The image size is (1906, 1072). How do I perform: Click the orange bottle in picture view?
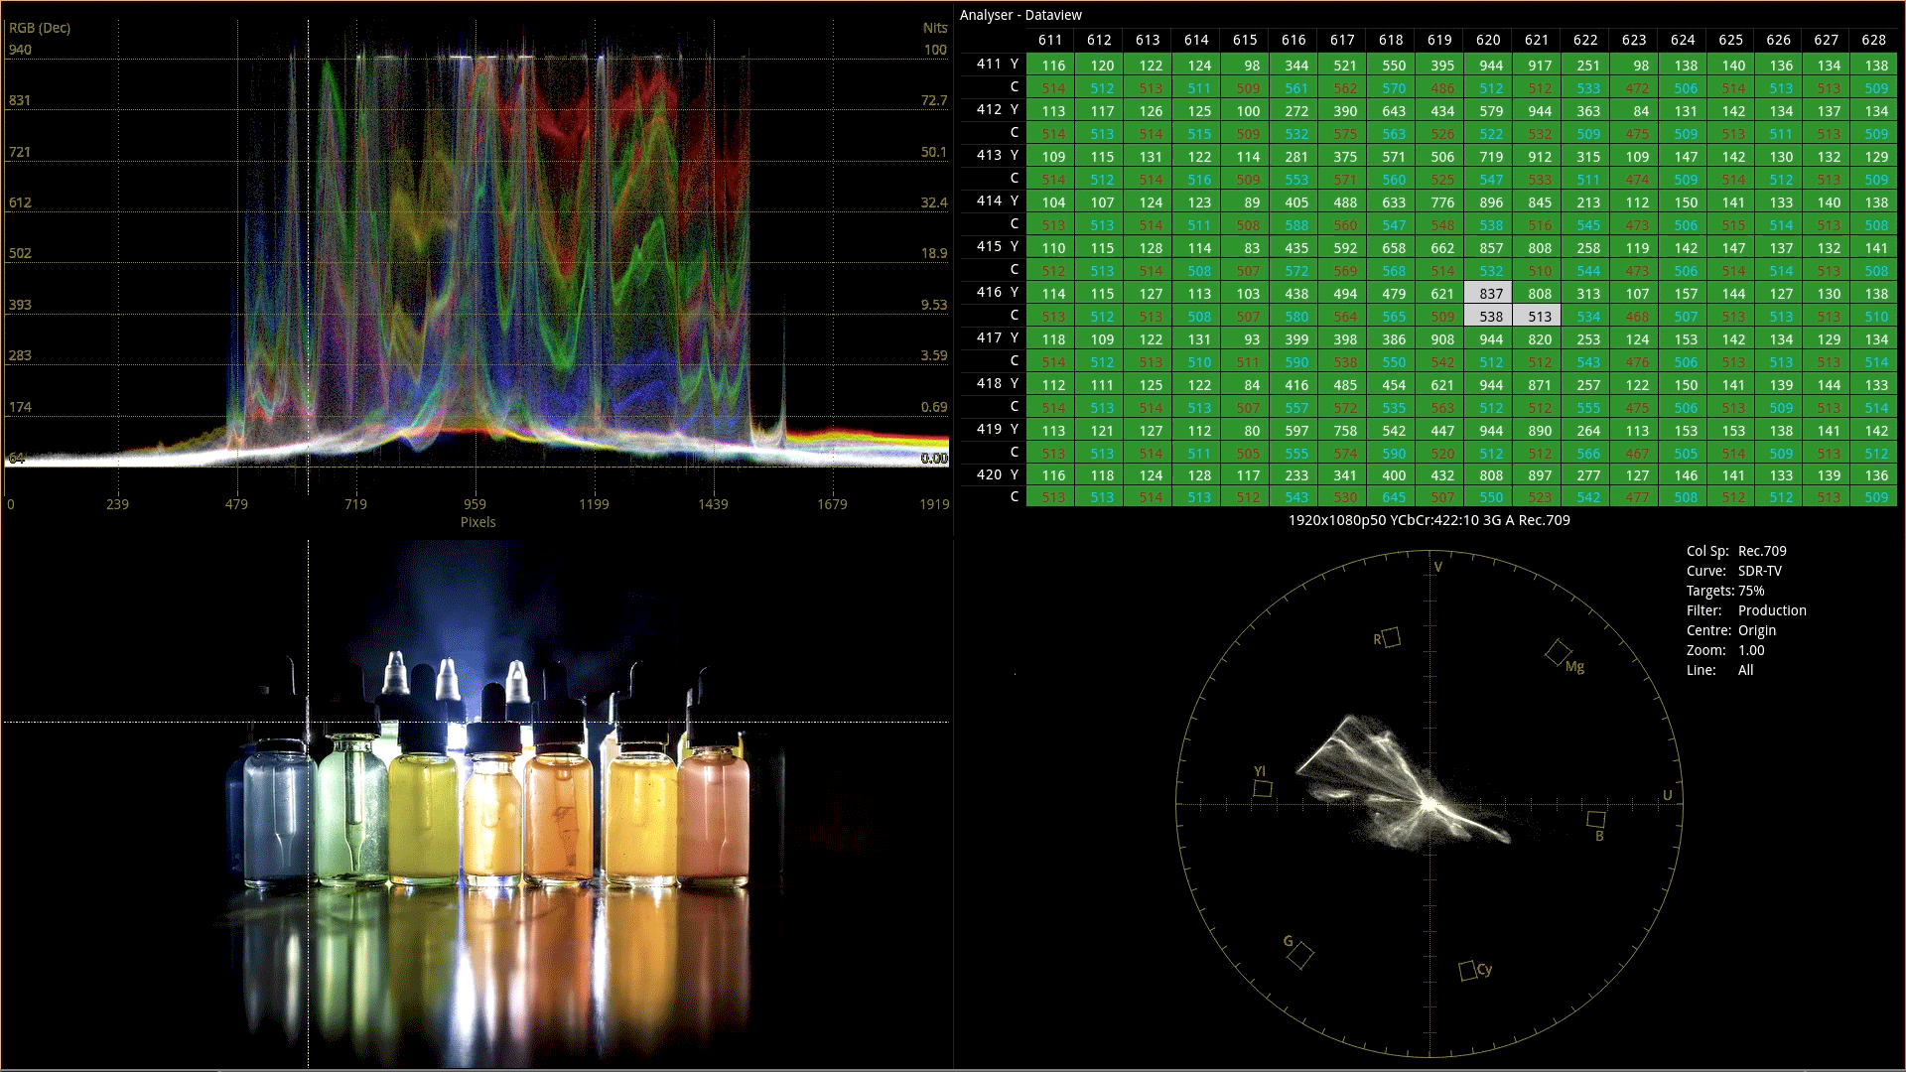(561, 814)
